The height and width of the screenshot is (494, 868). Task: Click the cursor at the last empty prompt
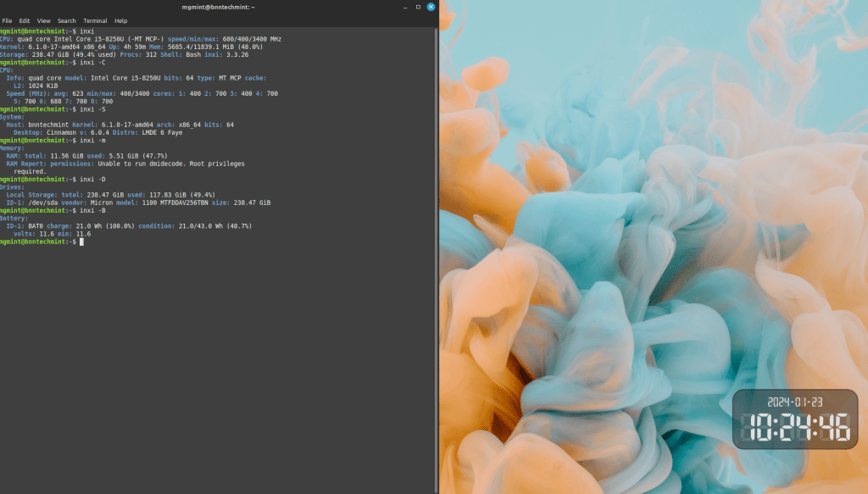81,242
